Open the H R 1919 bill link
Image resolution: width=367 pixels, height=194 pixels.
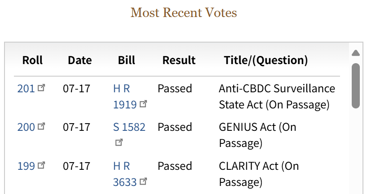coord(124,96)
